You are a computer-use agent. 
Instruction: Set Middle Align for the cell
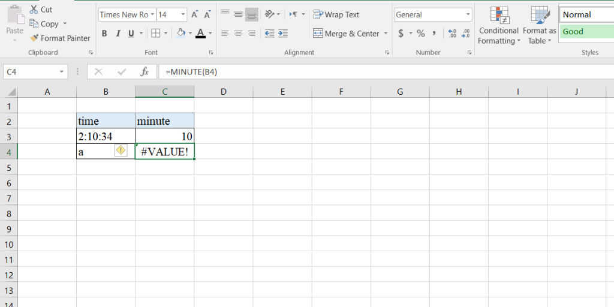click(x=238, y=14)
